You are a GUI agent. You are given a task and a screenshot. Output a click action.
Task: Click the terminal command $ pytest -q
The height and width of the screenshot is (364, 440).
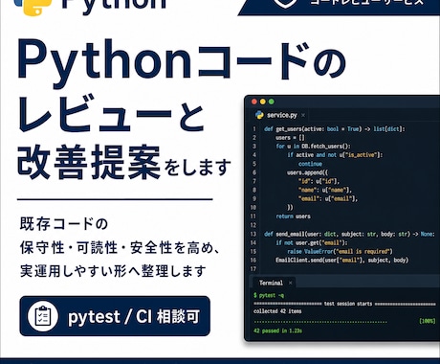pyautogui.click(x=269, y=295)
